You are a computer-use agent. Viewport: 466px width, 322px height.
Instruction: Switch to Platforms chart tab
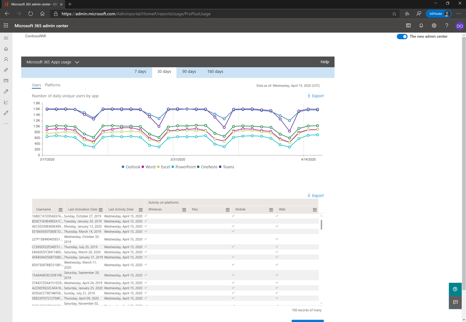53,85
